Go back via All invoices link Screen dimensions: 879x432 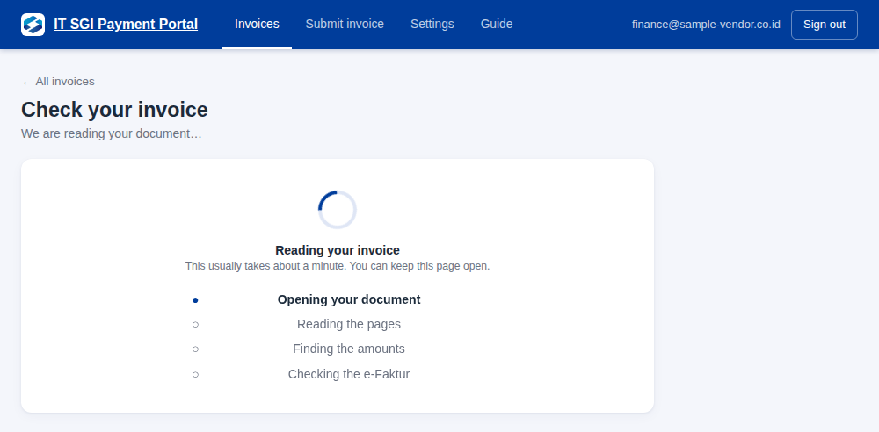(x=58, y=82)
